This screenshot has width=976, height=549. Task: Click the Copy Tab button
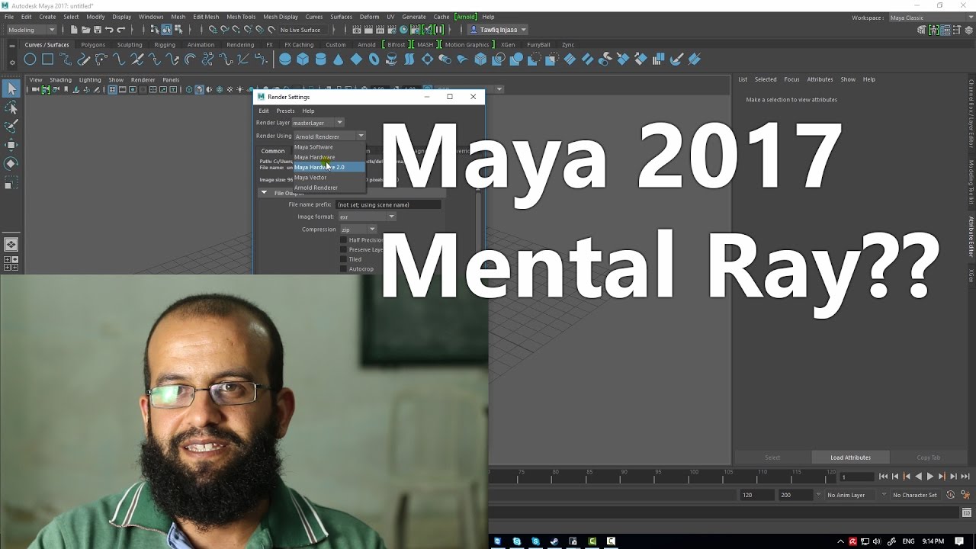point(929,457)
